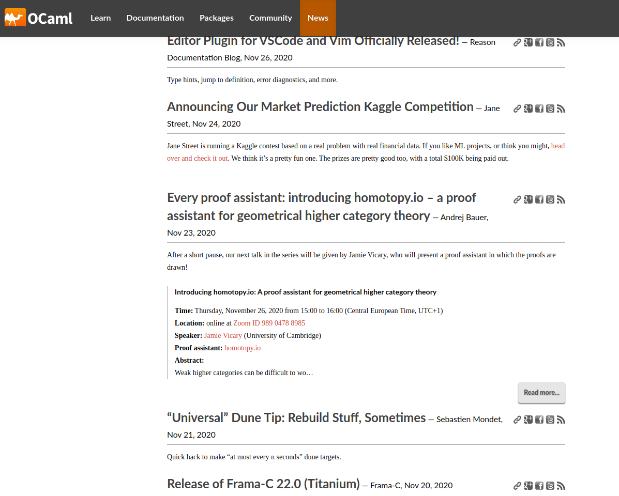This screenshot has height=496, width=619.
Task: Open the homotopy.io proof assistant link
Action: [243, 348]
